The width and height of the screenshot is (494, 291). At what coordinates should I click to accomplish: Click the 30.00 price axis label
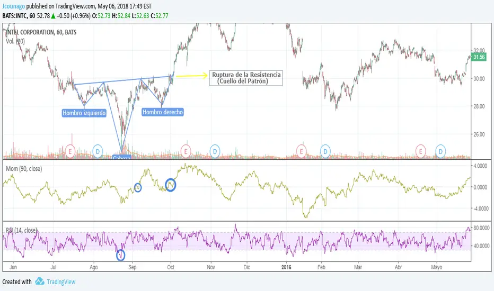coord(479,79)
